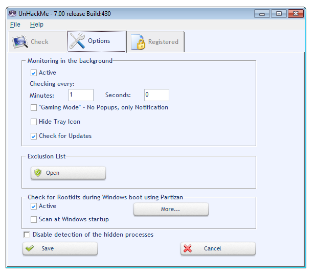This screenshot has height=277, width=316.
Task: Open the Exclusion List
Action: tap(68, 173)
